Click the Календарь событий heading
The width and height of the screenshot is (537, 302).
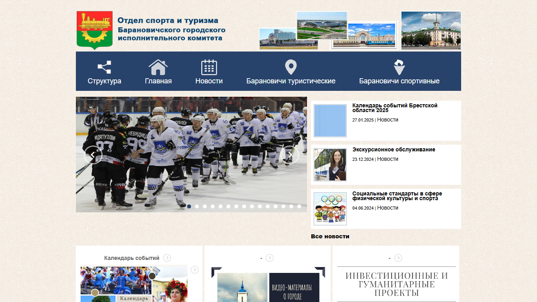tap(132, 258)
